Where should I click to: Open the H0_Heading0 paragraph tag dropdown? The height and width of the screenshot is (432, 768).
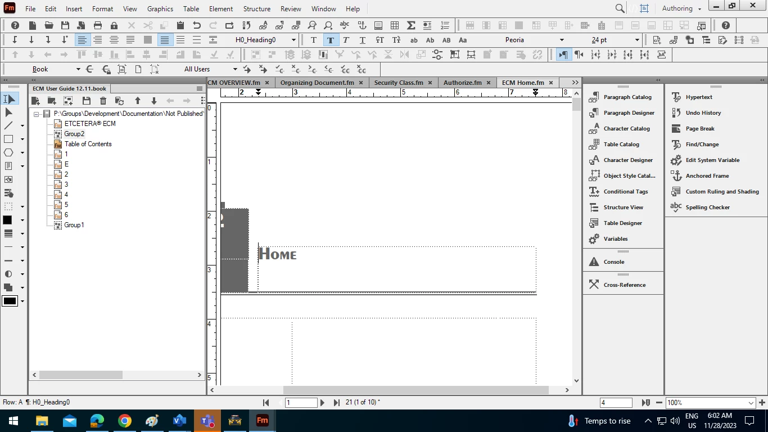point(293,40)
